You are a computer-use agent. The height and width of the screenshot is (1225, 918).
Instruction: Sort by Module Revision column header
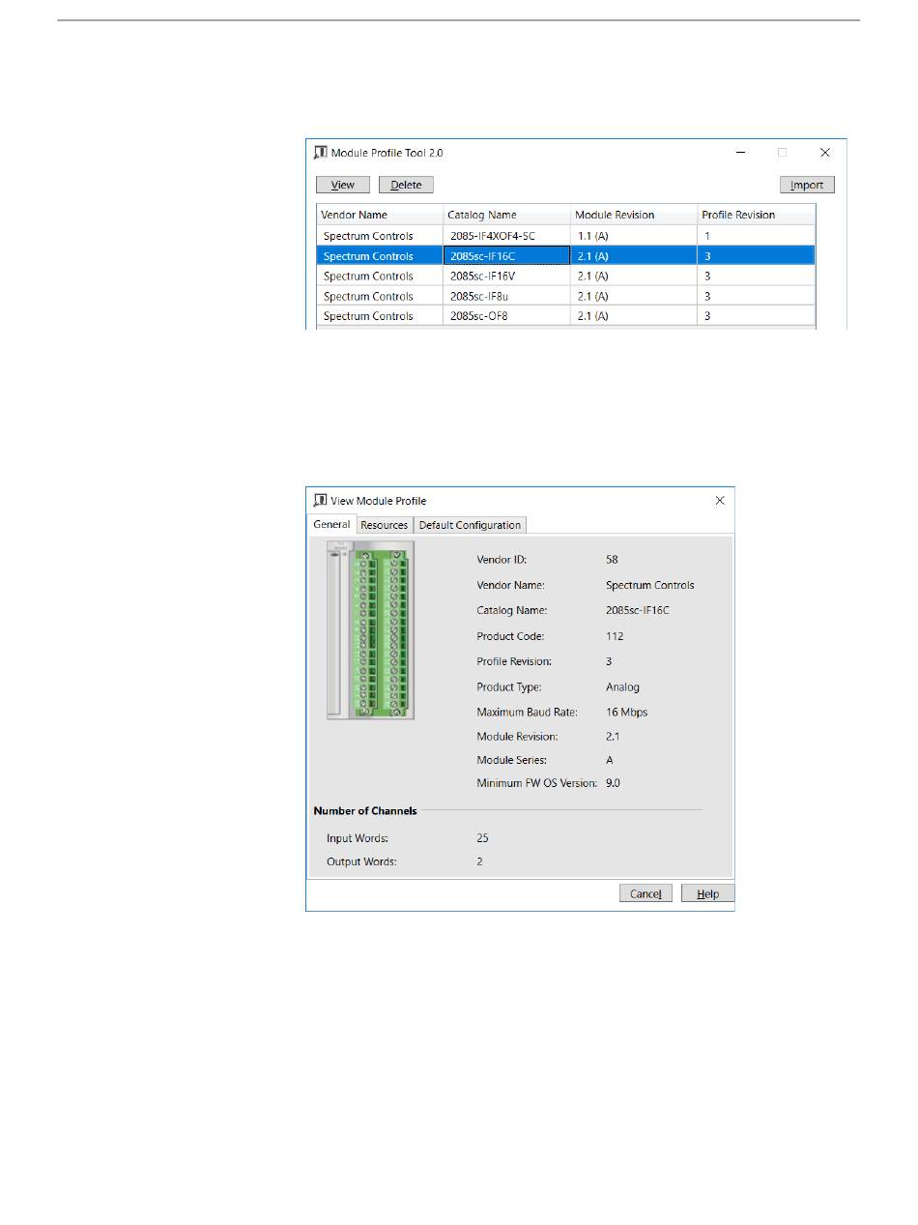point(634,215)
